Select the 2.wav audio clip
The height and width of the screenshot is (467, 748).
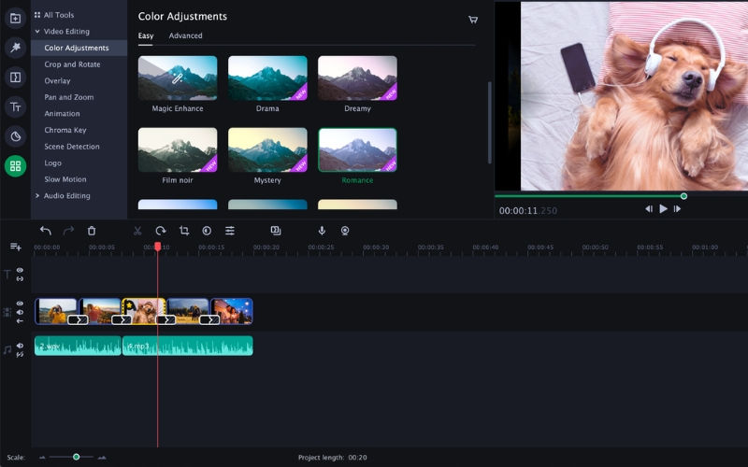(x=78, y=346)
